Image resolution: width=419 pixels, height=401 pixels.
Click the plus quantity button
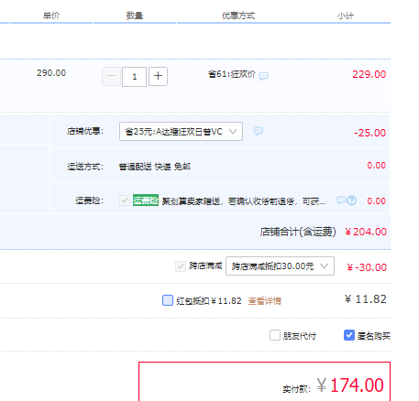click(158, 76)
